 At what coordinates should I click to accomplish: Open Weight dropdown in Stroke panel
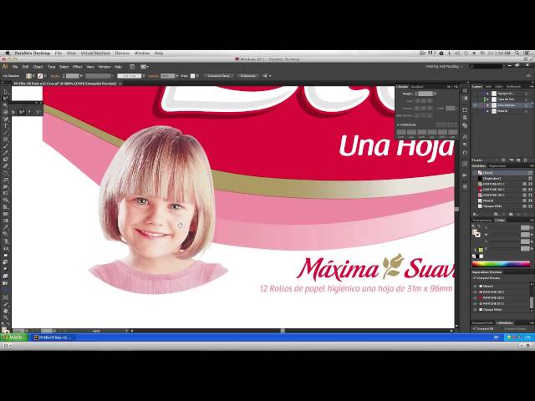435,94
